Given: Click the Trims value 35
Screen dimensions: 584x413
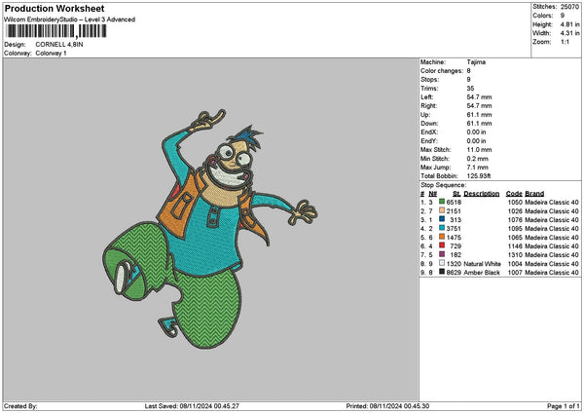Looking at the screenshot, I should click(x=470, y=89).
